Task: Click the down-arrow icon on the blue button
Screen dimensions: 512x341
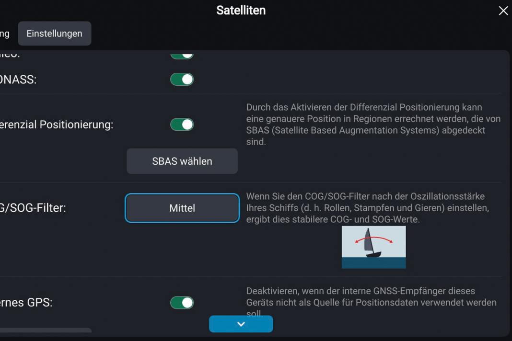Action: (x=241, y=324)
